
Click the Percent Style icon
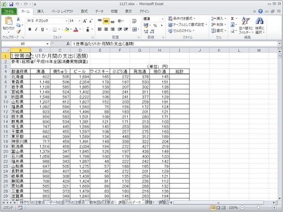[x=155, y=25]
